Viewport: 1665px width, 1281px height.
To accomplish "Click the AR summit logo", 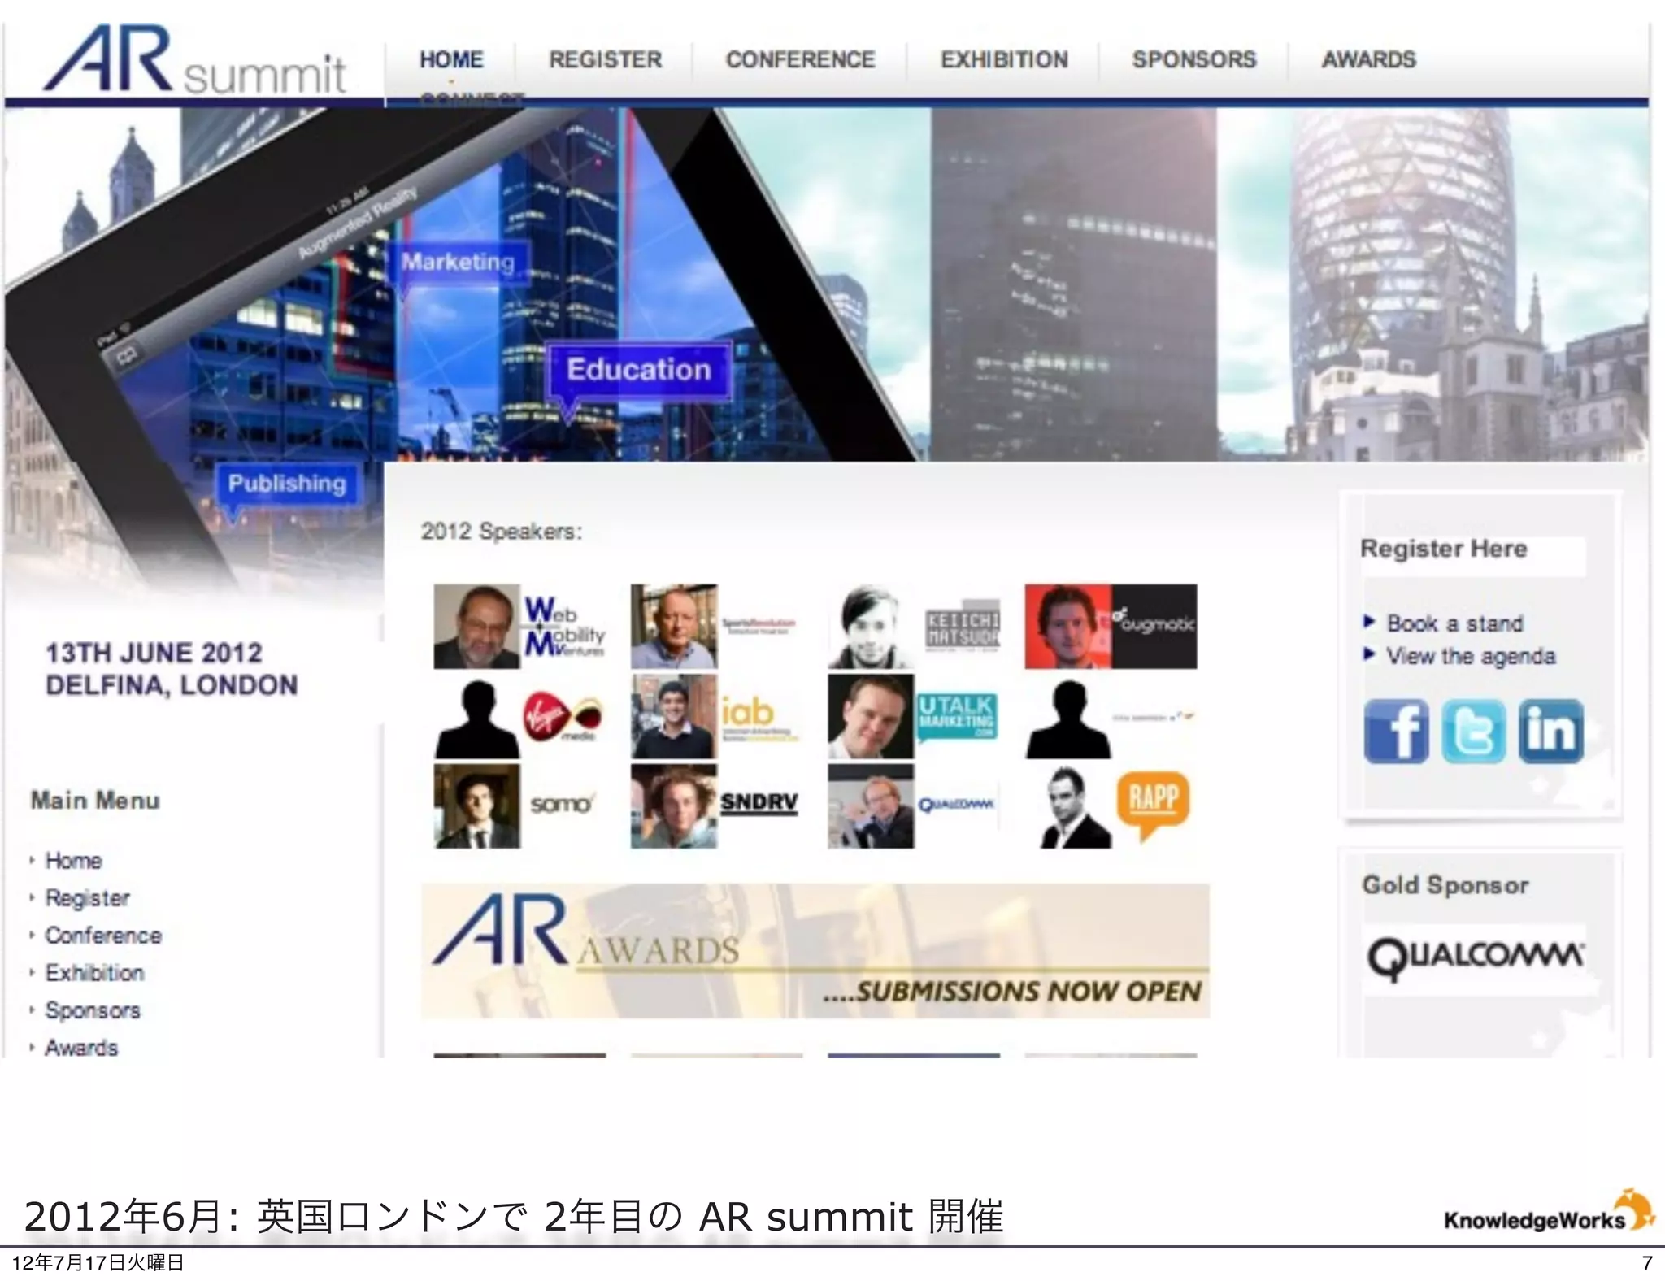I will click(x=194, y=61).
